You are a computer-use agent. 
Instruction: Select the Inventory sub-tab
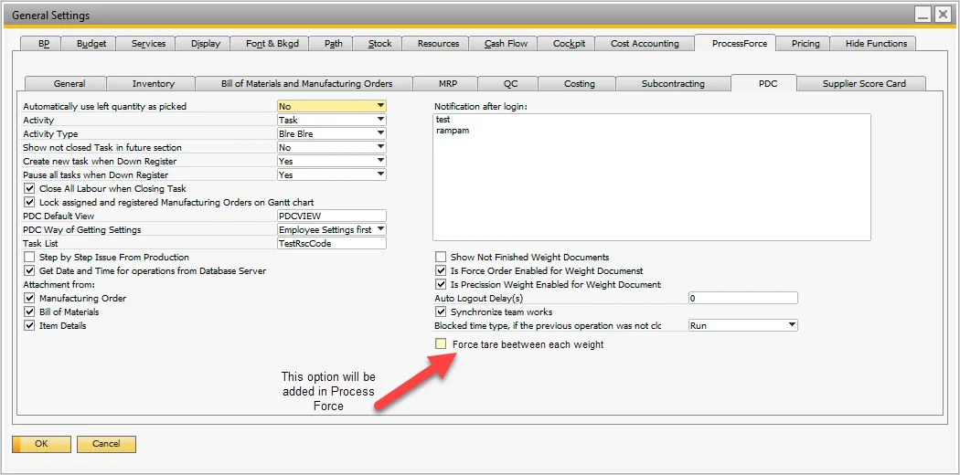click(x=153, y=84)
